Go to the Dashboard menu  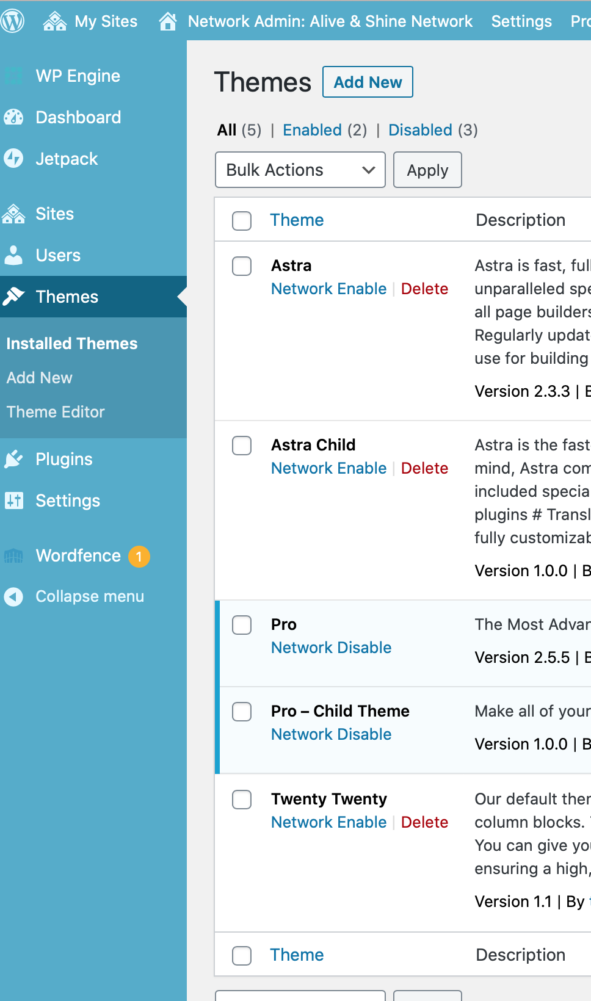click(x=78, y=117)
